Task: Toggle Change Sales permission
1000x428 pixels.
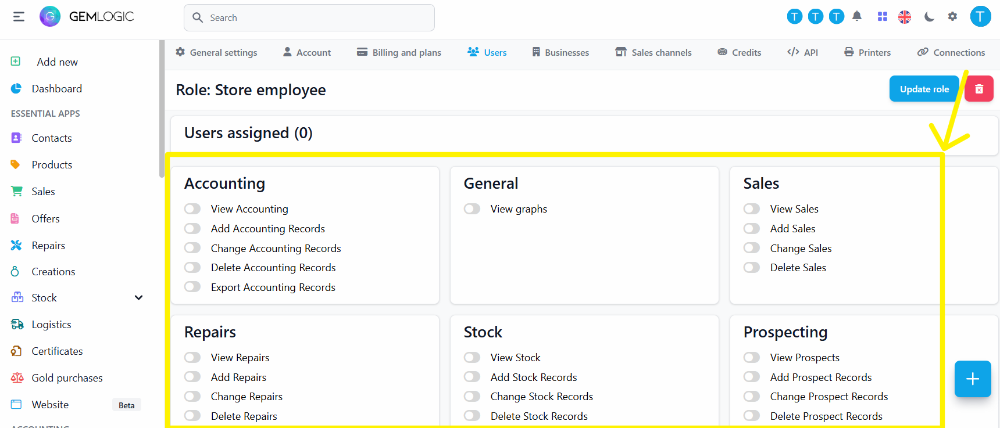Action: 752,248
